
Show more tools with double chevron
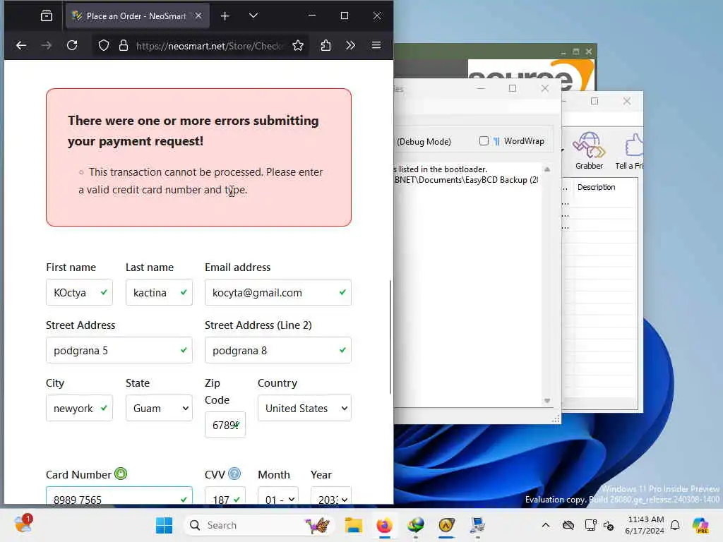tap(350, 45)
